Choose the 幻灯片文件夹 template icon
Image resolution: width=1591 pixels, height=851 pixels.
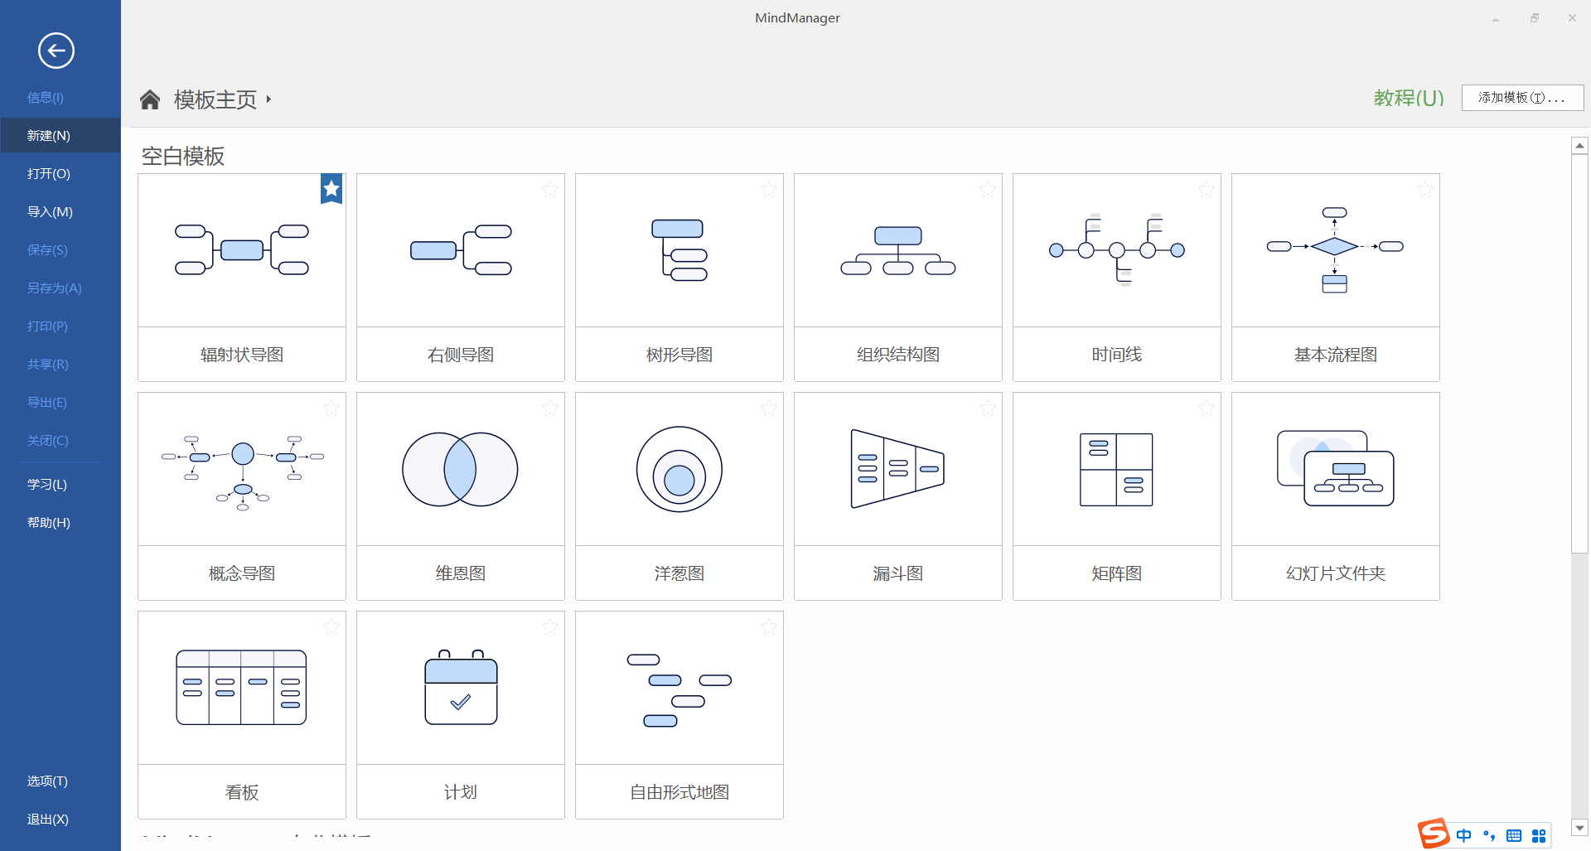point(1335,468)
